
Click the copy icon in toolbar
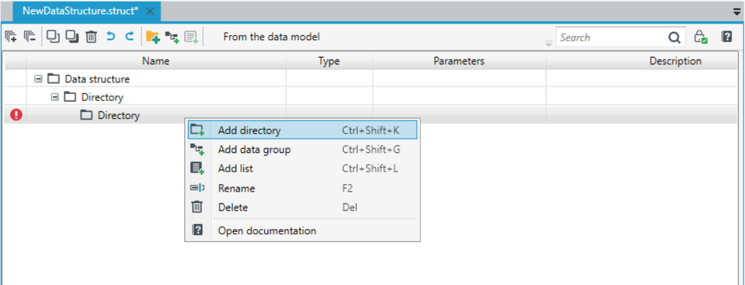[x=53, y=37]
